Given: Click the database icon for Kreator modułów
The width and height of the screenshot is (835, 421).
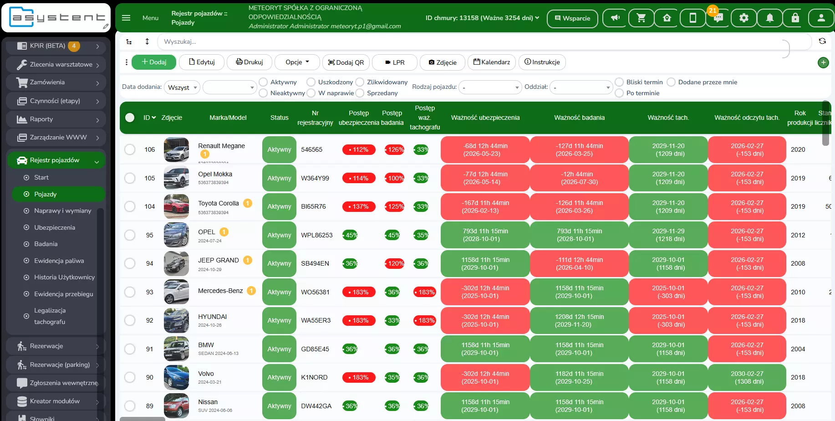Looking at the screenshot, I should tap(22, 401).
